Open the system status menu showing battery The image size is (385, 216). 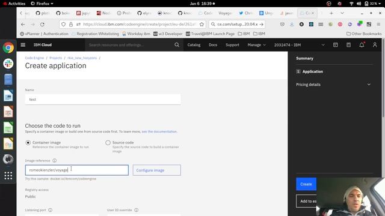(365, 4)
